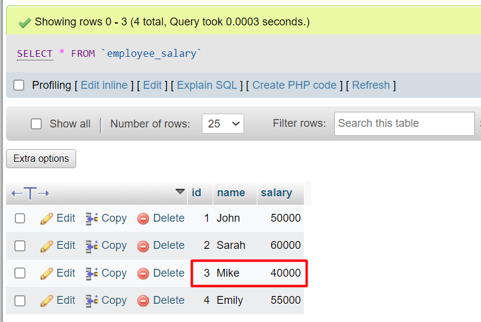
Task: Click the Search this table filter field
Action: tap(404, 124)
